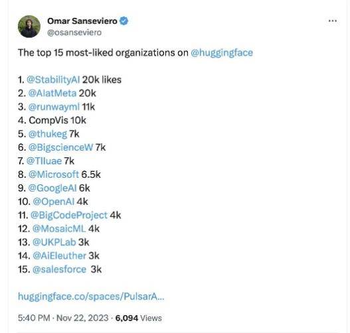Open the huggingface.co/spaces/PulsarA… URL
This screenshot has width=350, height=333.
tap(91, 297)
